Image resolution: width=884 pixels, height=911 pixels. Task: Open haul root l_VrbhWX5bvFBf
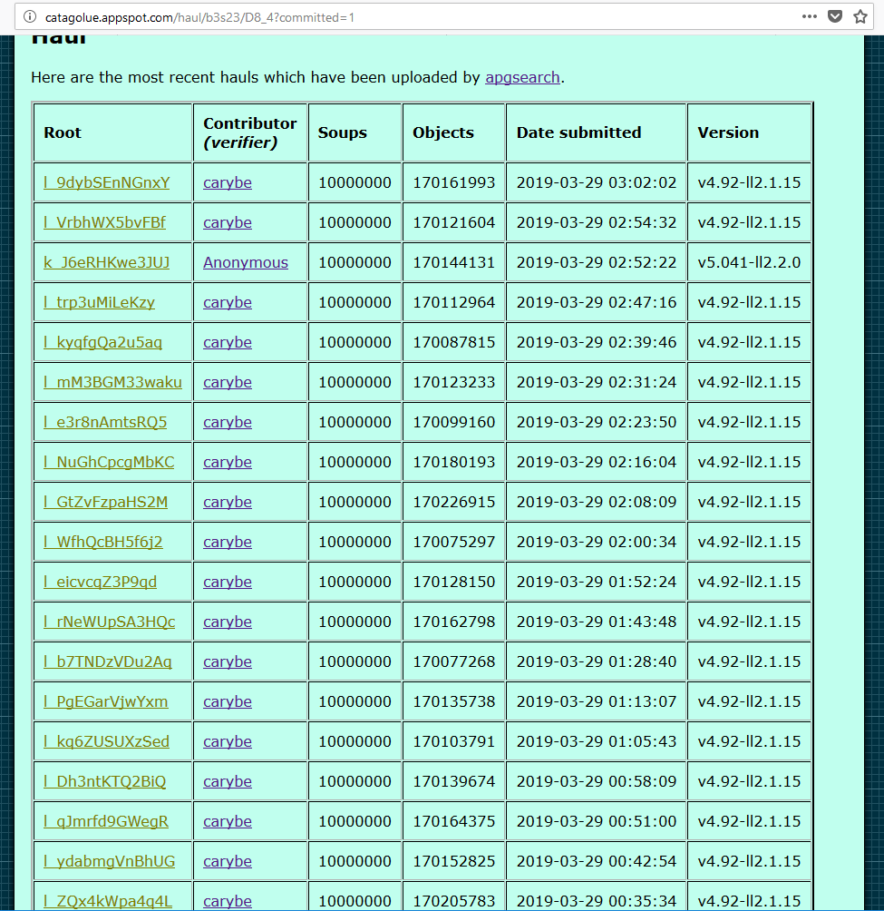pos(104,222)
